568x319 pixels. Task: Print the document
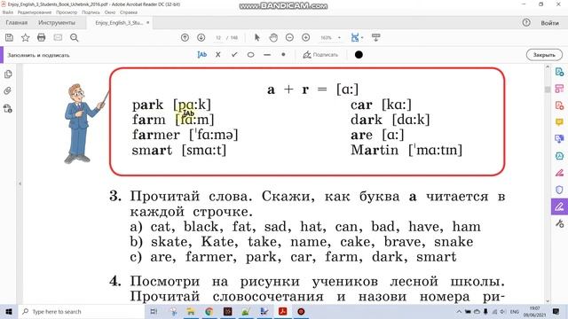click(42, 37)
